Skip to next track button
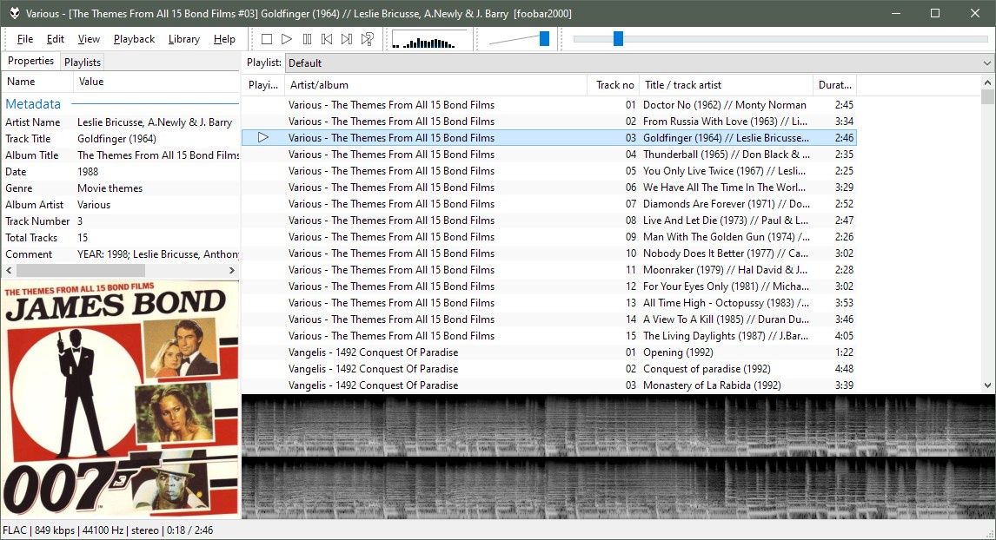The width and height of the screenshot is (996, 540). point(346,39)
